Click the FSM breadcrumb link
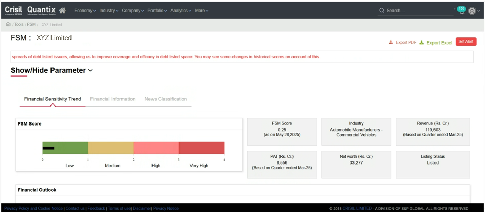Viewport: 485px width, 212px height. 31,24
